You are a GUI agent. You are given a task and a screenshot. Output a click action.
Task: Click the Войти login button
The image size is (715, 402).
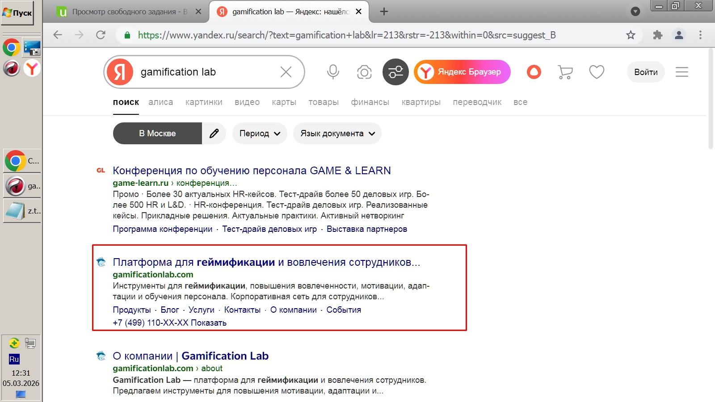[646, 72]
